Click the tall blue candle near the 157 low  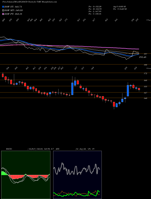pyautogui.click(x=72, y=89)
